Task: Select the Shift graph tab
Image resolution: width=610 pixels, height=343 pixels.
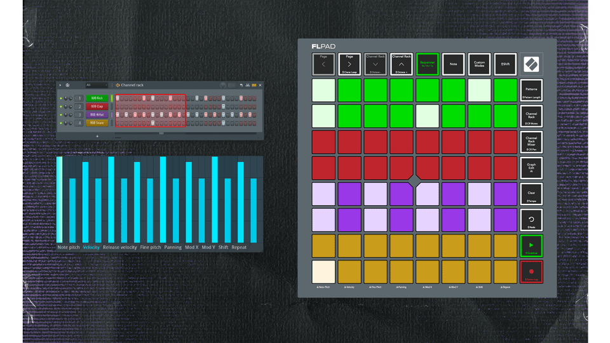Action: point(223,247)
